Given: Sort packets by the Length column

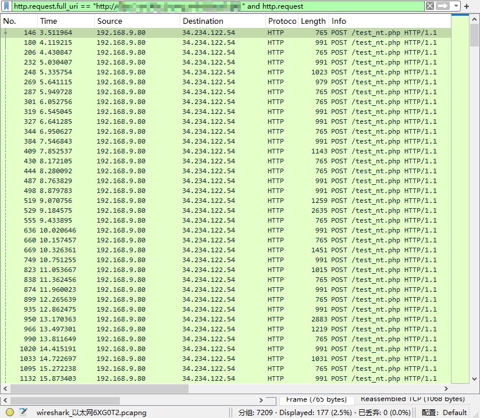Looking at the screenshot, I should (x=313, y=21).
